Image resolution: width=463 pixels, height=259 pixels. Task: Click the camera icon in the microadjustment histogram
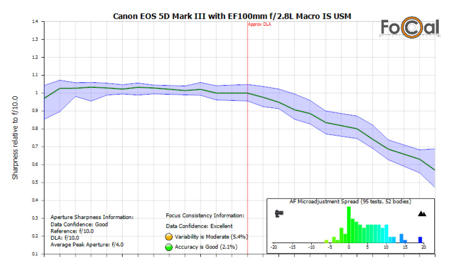click(279, 214)
